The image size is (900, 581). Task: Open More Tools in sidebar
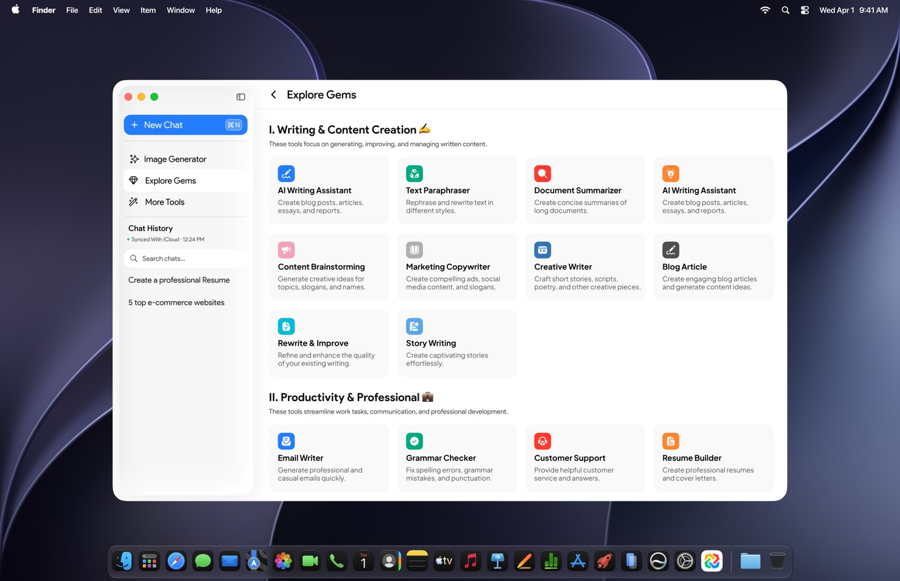(186, 202)
